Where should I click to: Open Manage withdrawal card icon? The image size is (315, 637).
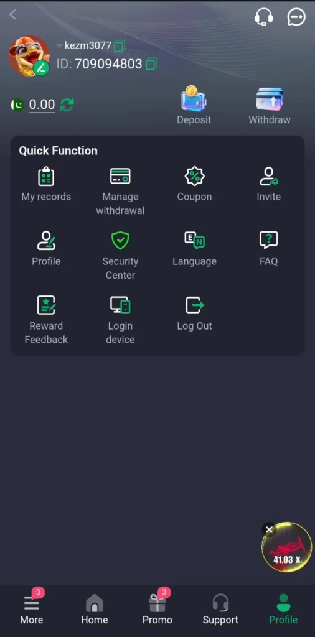pos(120,176)
